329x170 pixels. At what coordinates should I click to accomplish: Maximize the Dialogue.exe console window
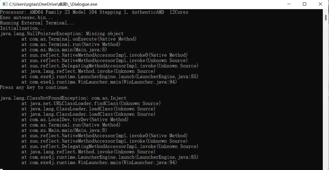click(x=305, y=4)
